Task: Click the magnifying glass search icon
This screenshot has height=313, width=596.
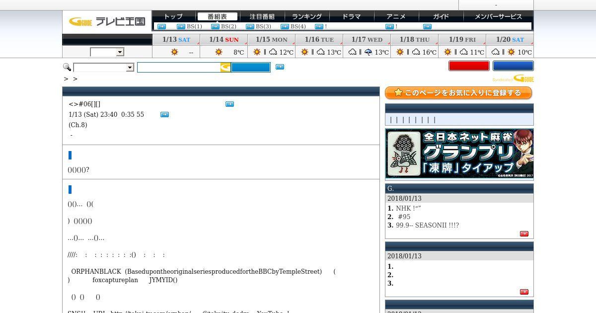Action: 67,67
